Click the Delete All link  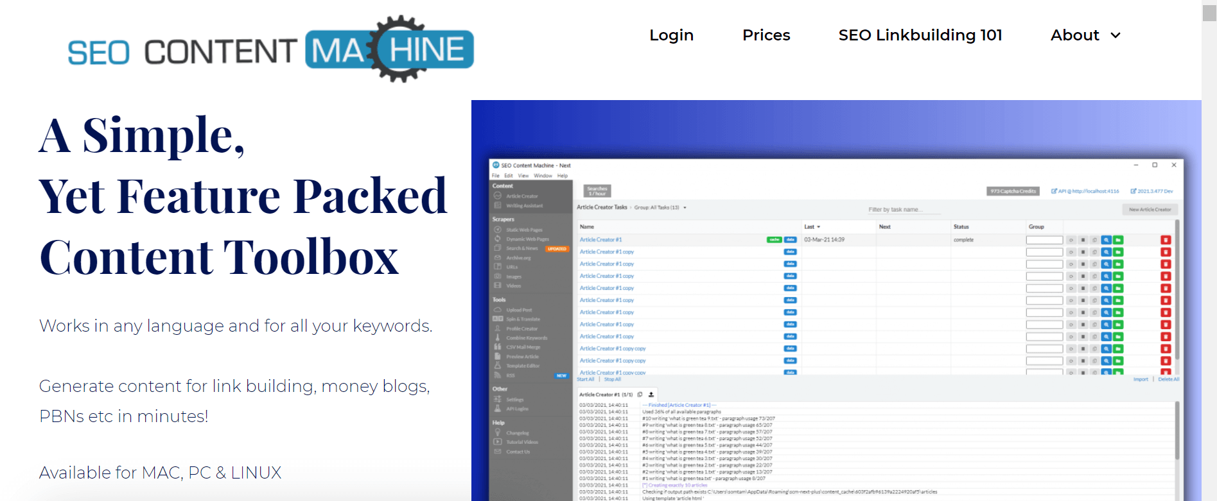pyautogui.click(x=1168, y=379)
